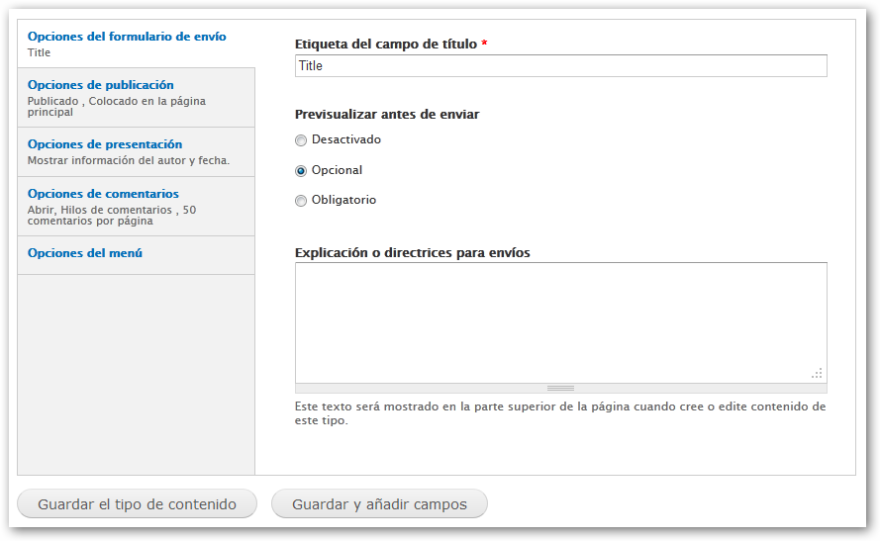Click the 'Desactivado' label text
880x541 pixels.
tap(345, 139)
